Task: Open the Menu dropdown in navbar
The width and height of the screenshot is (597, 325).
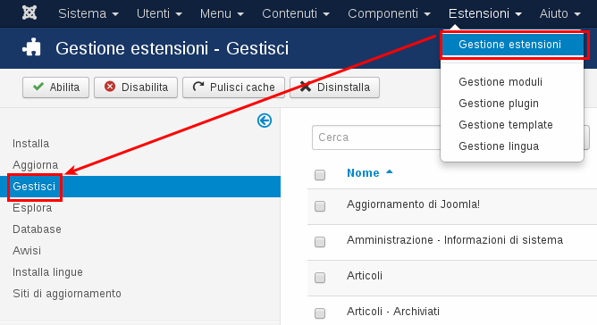Action: tap(222, 13)
